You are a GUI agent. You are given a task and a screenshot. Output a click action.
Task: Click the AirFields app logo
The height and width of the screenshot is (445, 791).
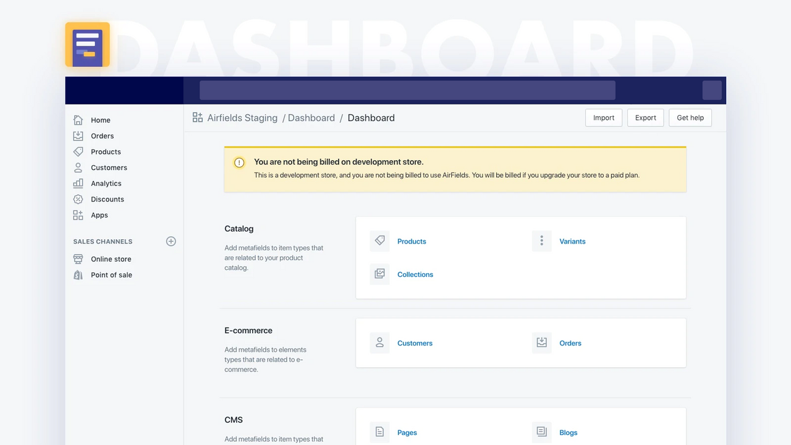pos(87,44)
